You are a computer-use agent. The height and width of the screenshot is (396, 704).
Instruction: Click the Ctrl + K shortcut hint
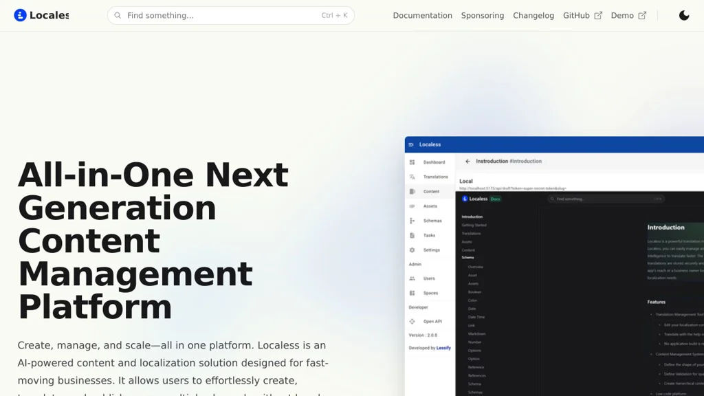coord(334,15)
